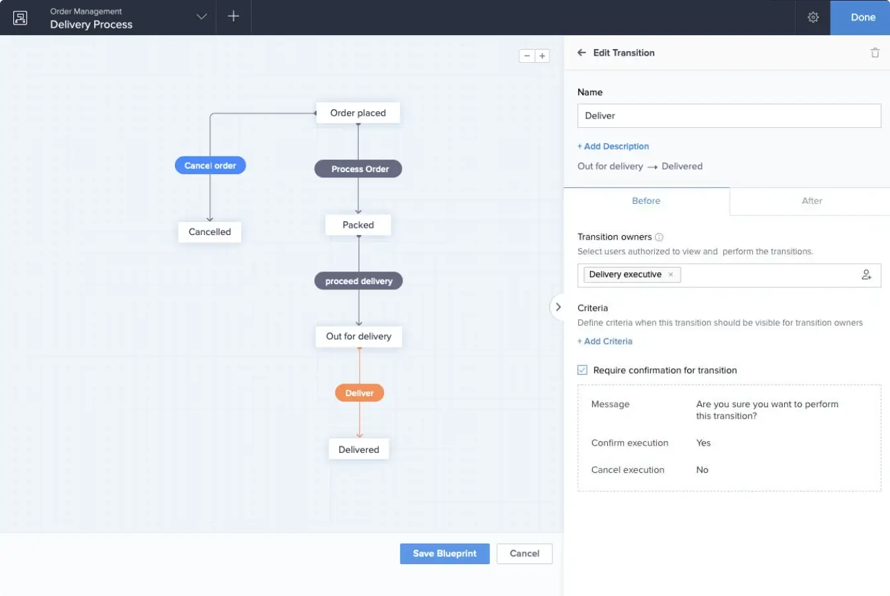Add a transition owner with the user icon
Image resolution: width=890 pixels, height=596 pixels.
867,274
